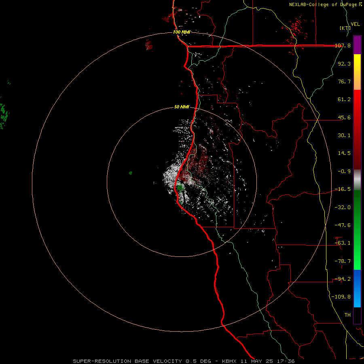Screen dimensions: 364x364
Task: Click the yellow-orange segment of the color bar
Action: (357, 72)
